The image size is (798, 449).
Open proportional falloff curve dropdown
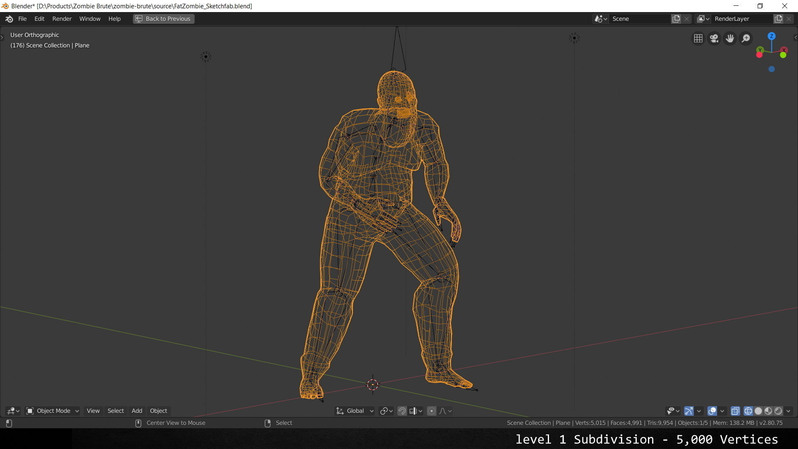(446, 411)
